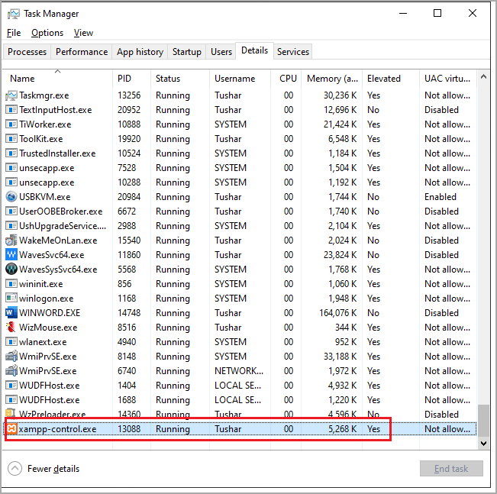Sort by PID column header

pyautogui.click(x=124, y=79)
